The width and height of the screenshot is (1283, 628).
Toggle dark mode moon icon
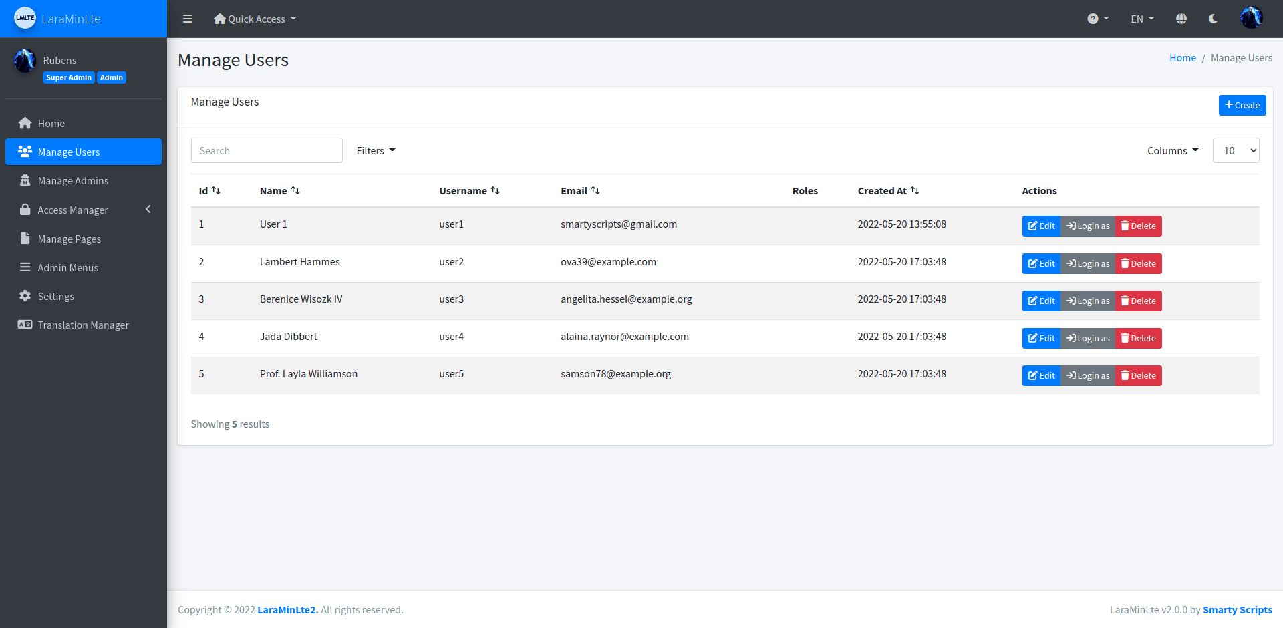(x=1213, y=19)
